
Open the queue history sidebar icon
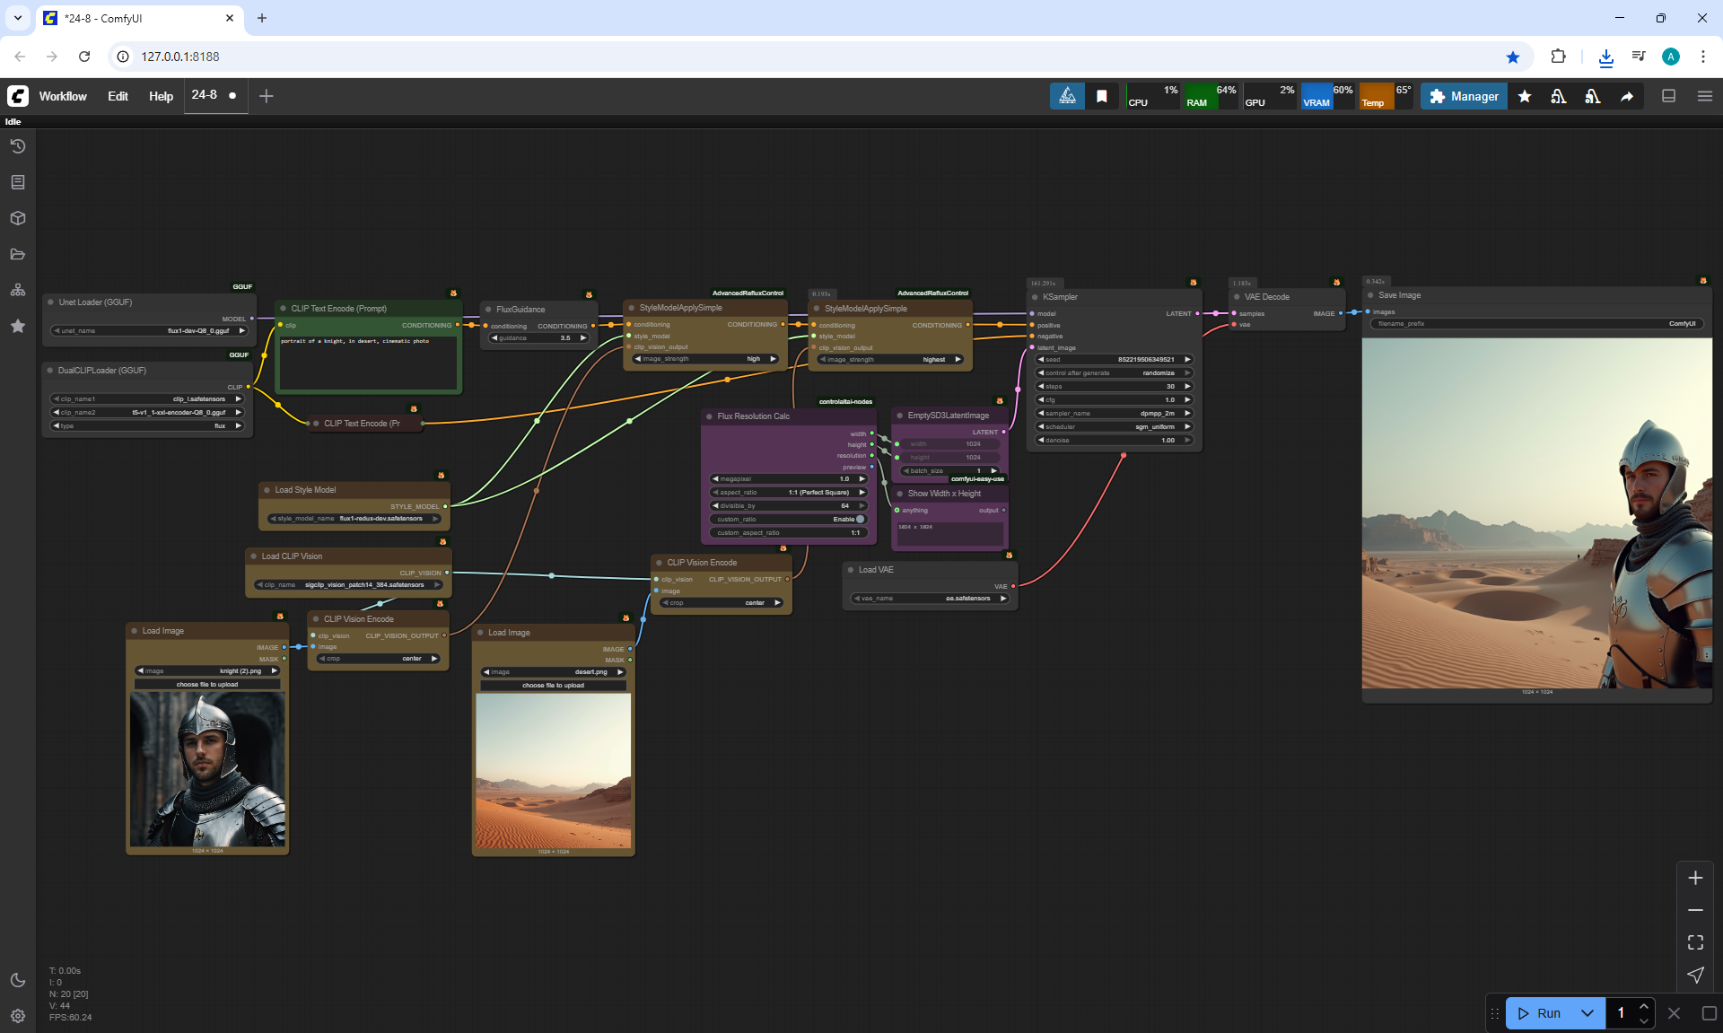(x=18, y=146)
